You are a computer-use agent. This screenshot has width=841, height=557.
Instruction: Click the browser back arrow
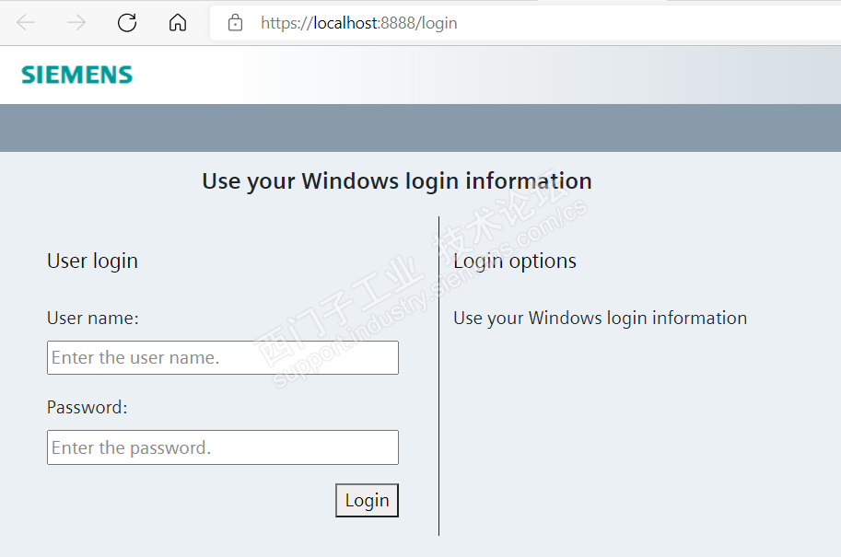26,23
